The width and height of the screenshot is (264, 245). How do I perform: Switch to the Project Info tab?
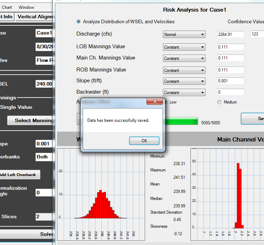point(7,17)
